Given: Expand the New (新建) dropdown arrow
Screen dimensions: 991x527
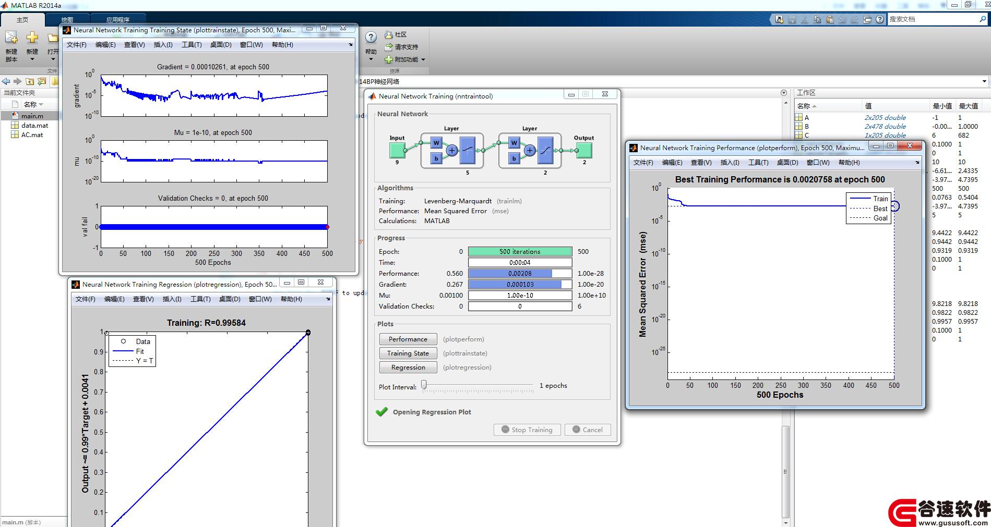Looking at the screenshot, I should [x=32, y=59].
